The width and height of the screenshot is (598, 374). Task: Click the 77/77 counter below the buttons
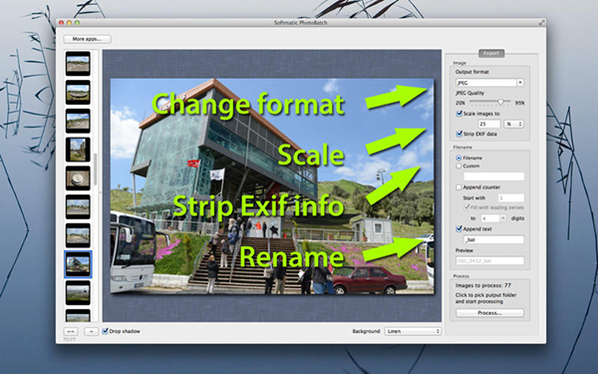70,339
